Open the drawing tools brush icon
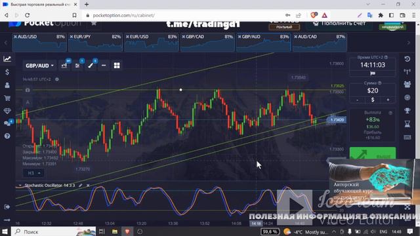Image resolution: width=420 pixels, height=236 pixels. [x=91, y=66]
